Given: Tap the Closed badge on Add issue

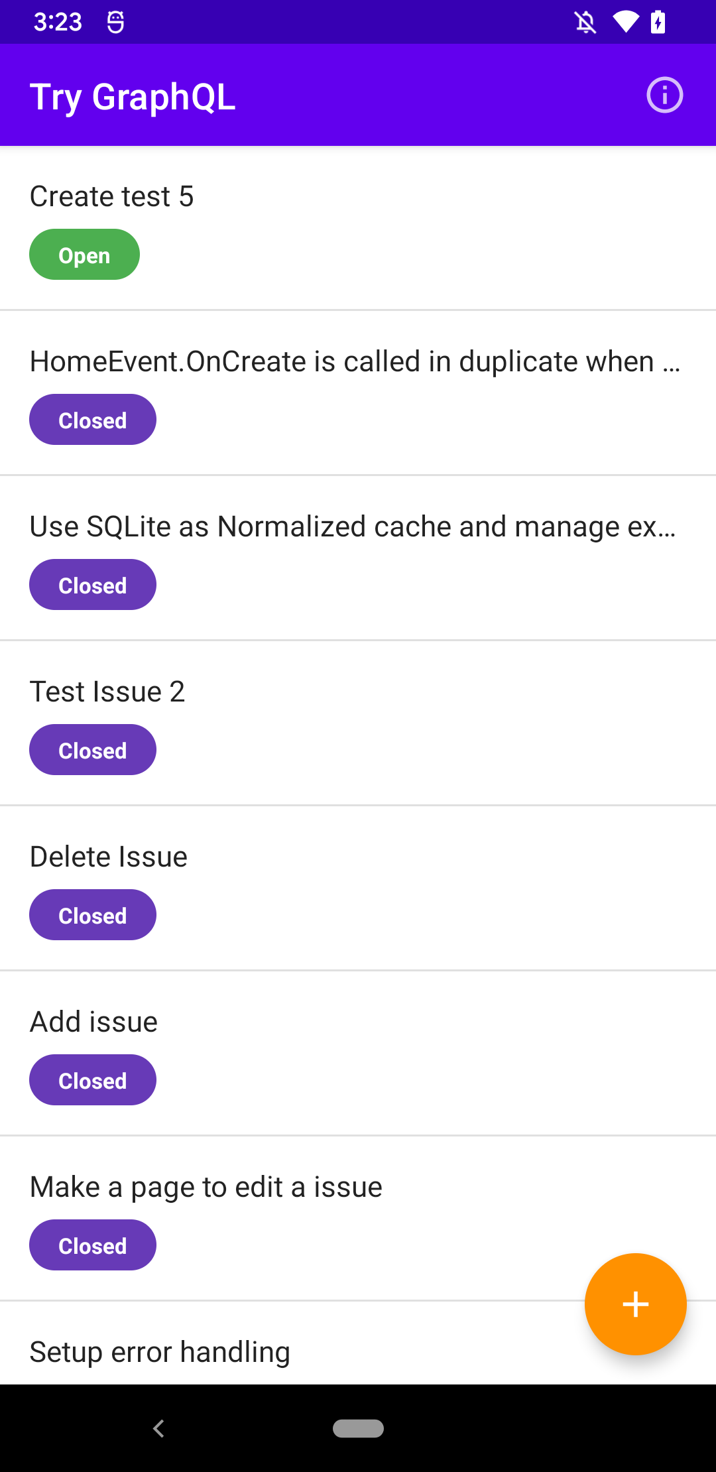Looking at the screenshot, I should [92, 1079].
